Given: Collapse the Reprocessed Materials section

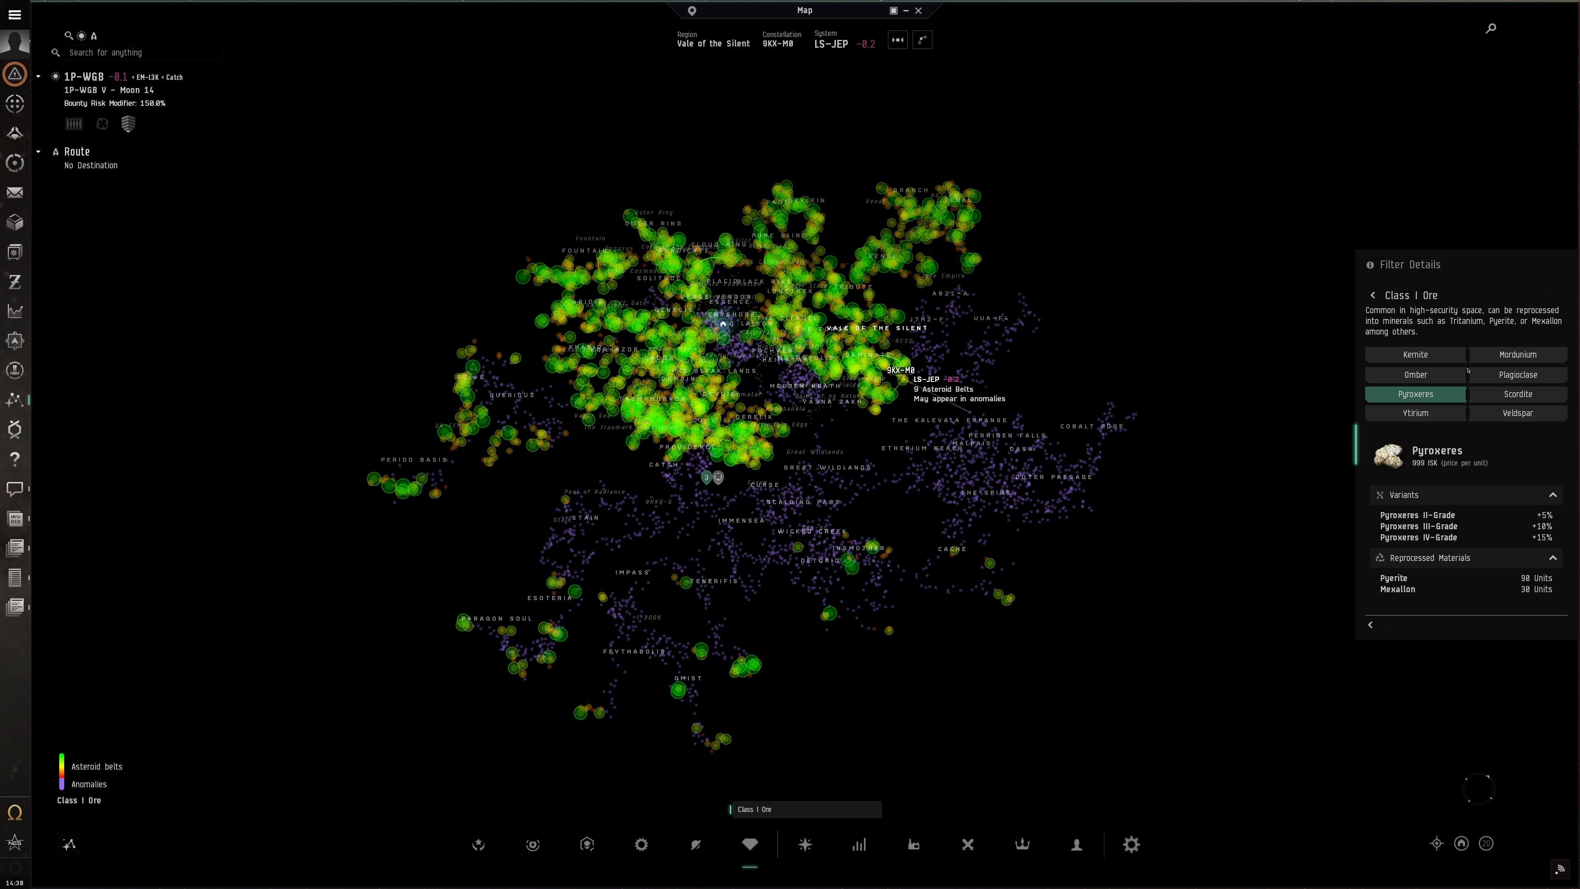Looking at the screenshot, I should tap(1552, 558).
